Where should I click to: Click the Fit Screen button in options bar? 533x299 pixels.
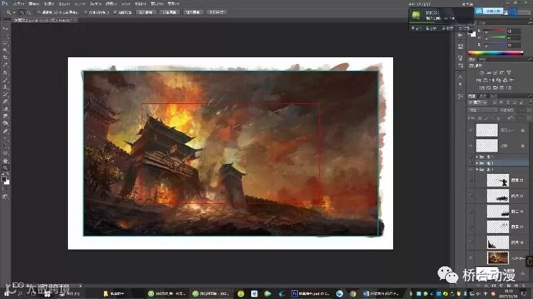coord(169,13)
